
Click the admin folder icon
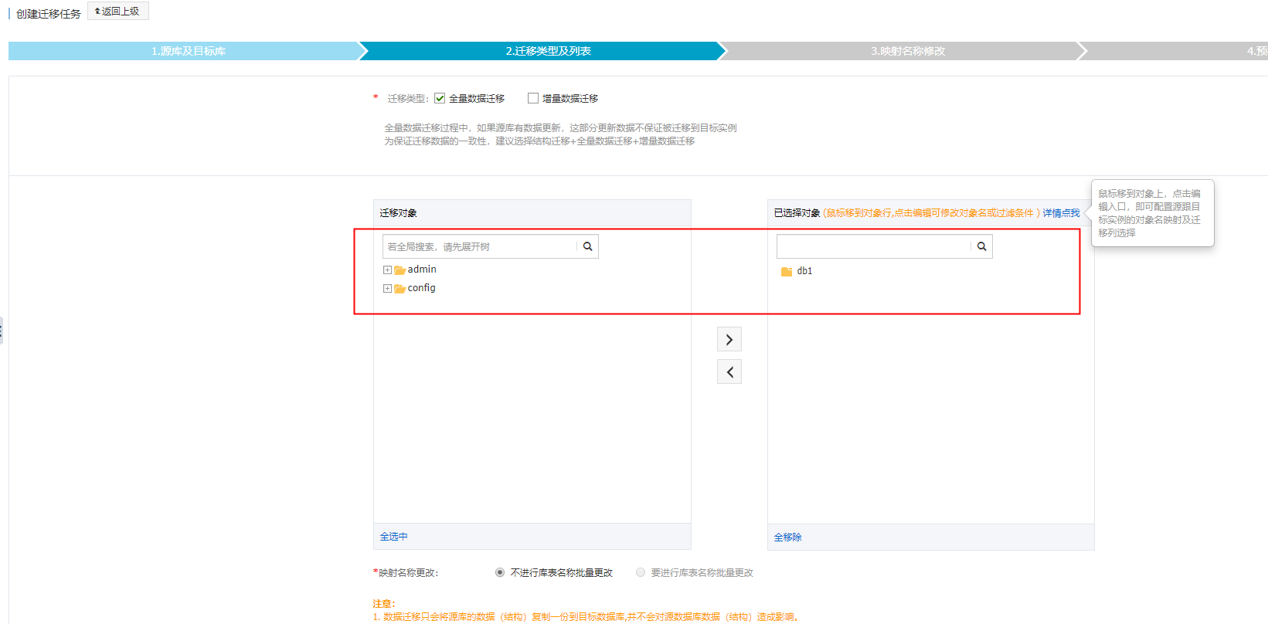(399, 270)
